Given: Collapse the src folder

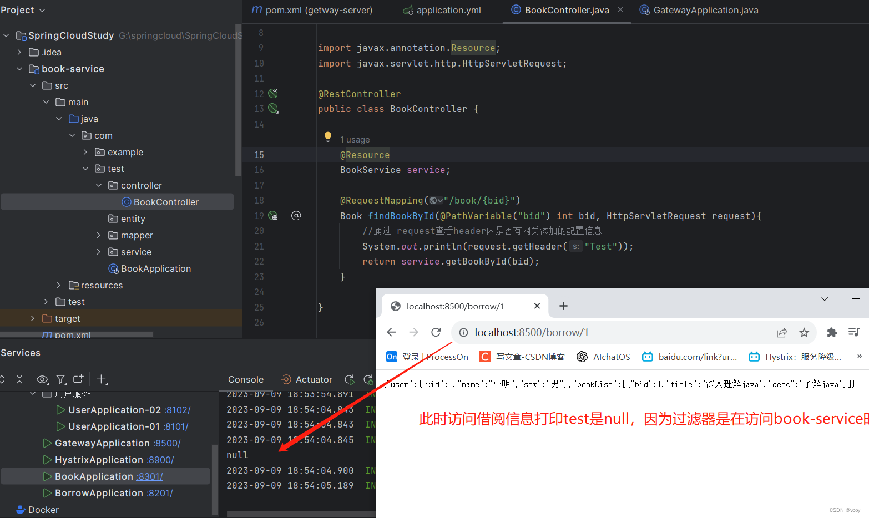Looking at the screenshot, I should point(33,85).
